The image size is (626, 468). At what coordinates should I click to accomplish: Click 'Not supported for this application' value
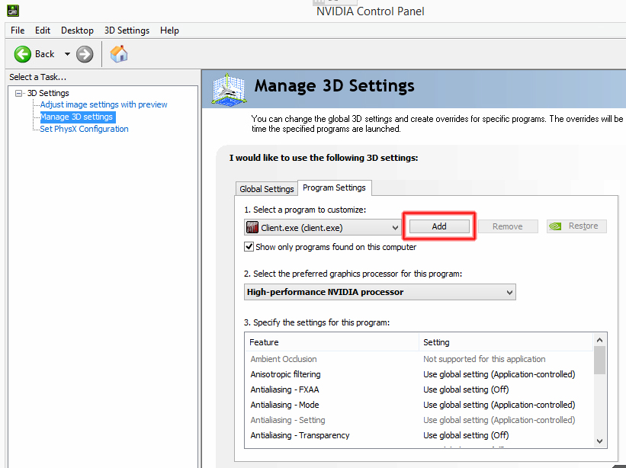[484, 359]
